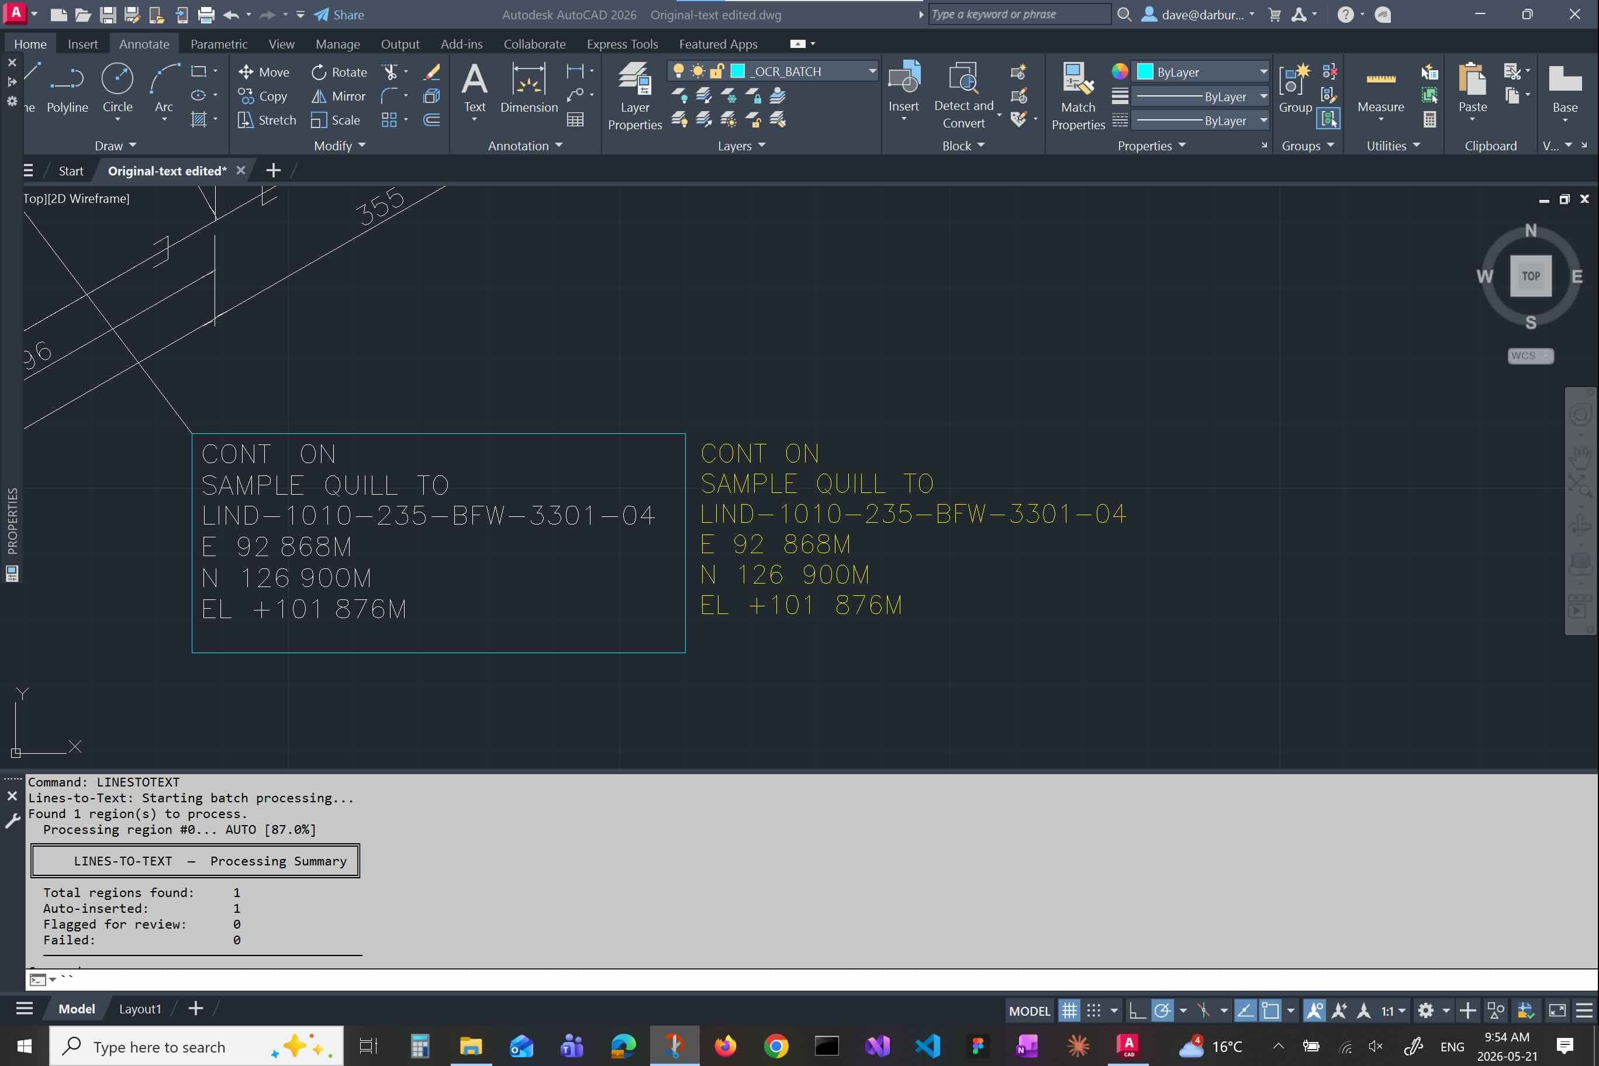This screenshot has width=1599, height=1066.
Task: Toggle object snap tracking in status bar
Action: point(1245,1011)
